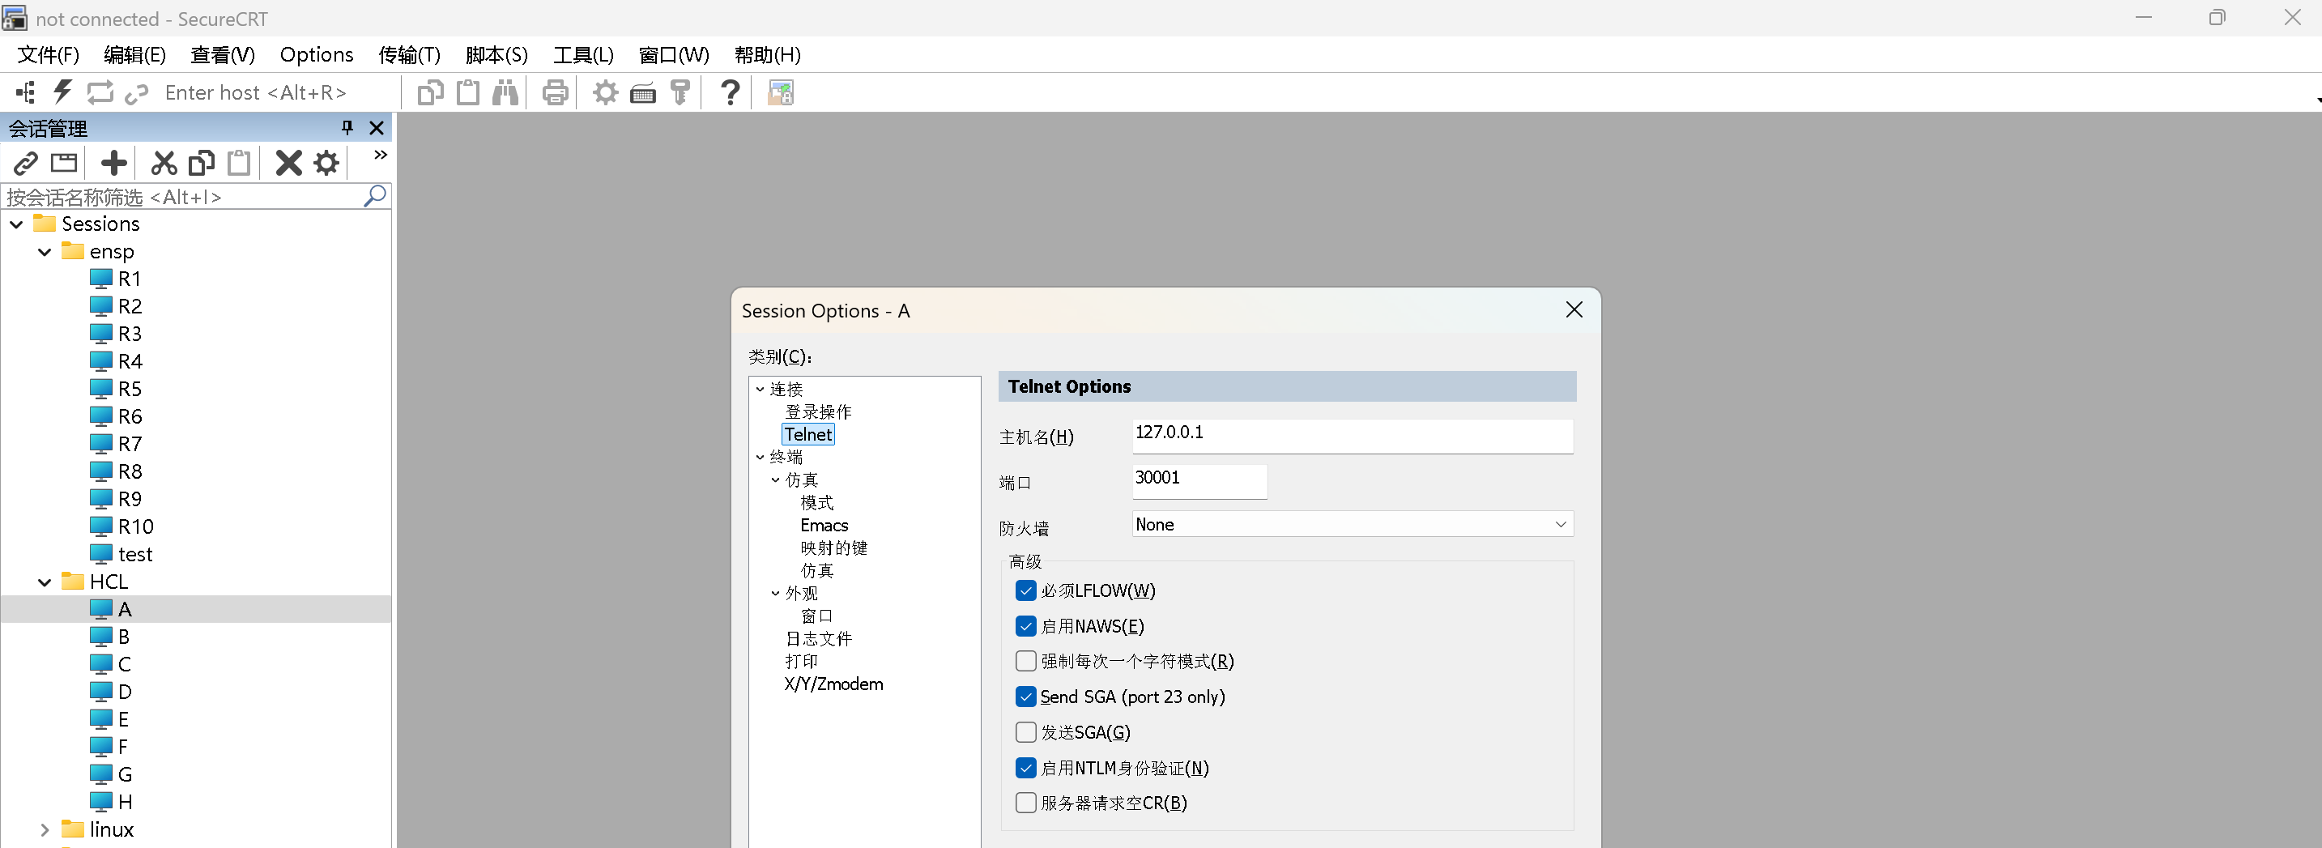Viewport: 2322px width, 848px height.
Task: Open the 防火墙 None dropdown
Action: 1352,525
